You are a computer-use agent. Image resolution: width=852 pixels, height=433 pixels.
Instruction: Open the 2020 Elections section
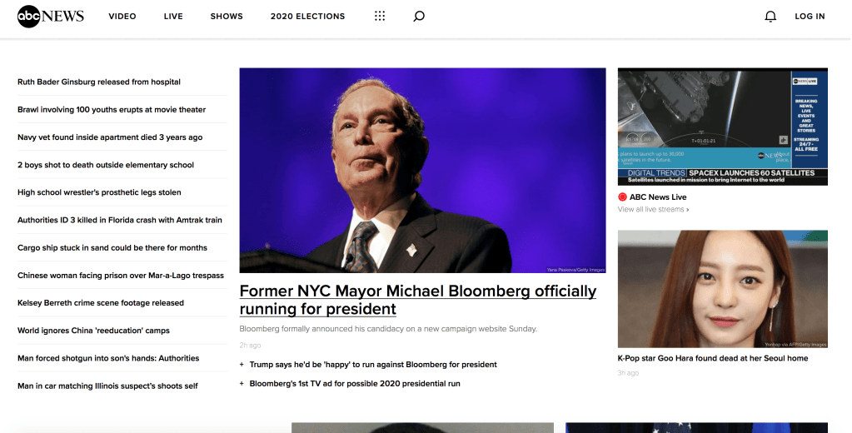click(307, 17)
